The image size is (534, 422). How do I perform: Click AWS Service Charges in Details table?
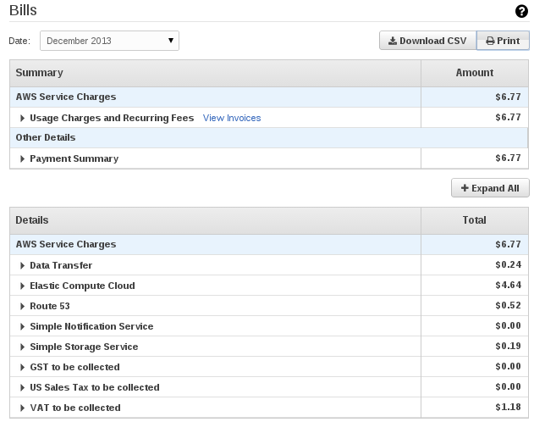[66, 244]
